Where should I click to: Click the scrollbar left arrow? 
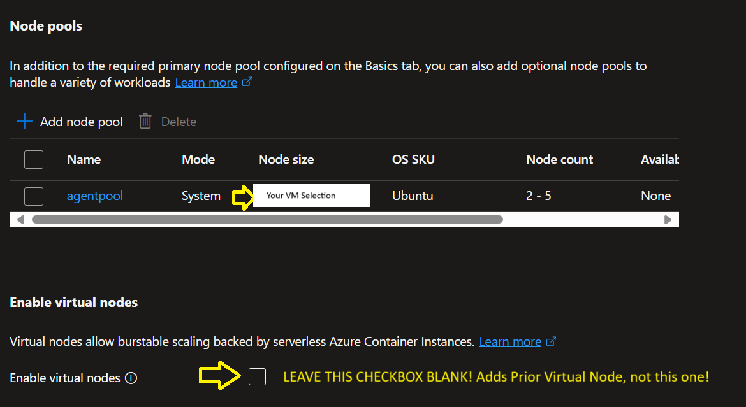pos(20,220)
